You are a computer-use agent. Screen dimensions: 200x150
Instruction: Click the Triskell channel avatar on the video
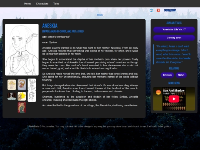coord(158,92)
